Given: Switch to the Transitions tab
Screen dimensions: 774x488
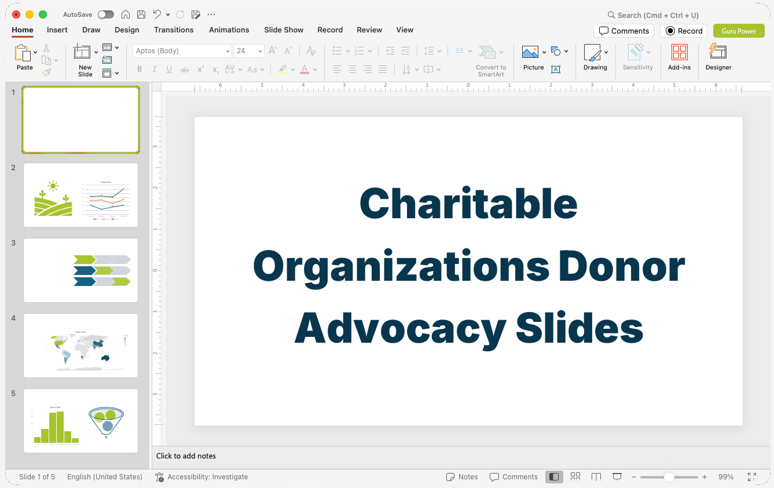Looking at the screenshot, I should [x=174, y=30].
